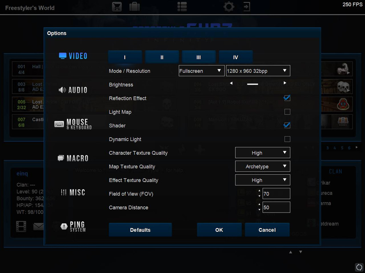Toggle the Shader checkbox
The height and width of the screenshot is (273, 365).
(x=287, y=125)
